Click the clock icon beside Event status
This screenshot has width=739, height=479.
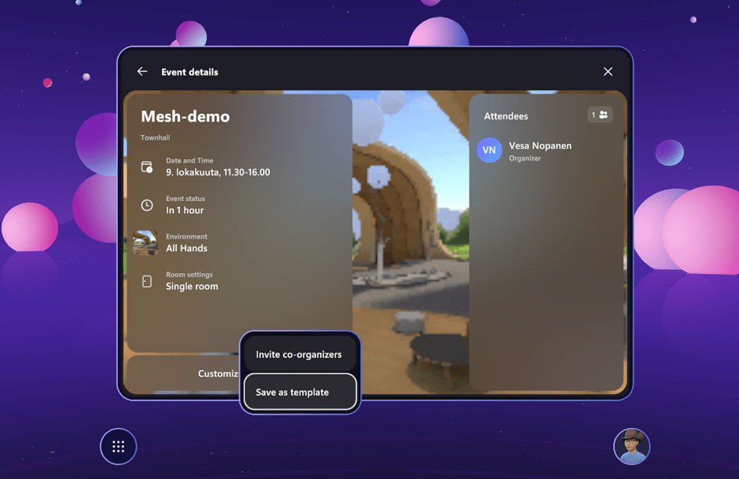[147, 205]
